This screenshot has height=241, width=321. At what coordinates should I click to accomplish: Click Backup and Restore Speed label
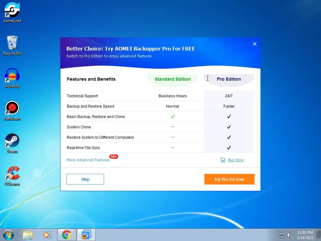click(90, 106)
